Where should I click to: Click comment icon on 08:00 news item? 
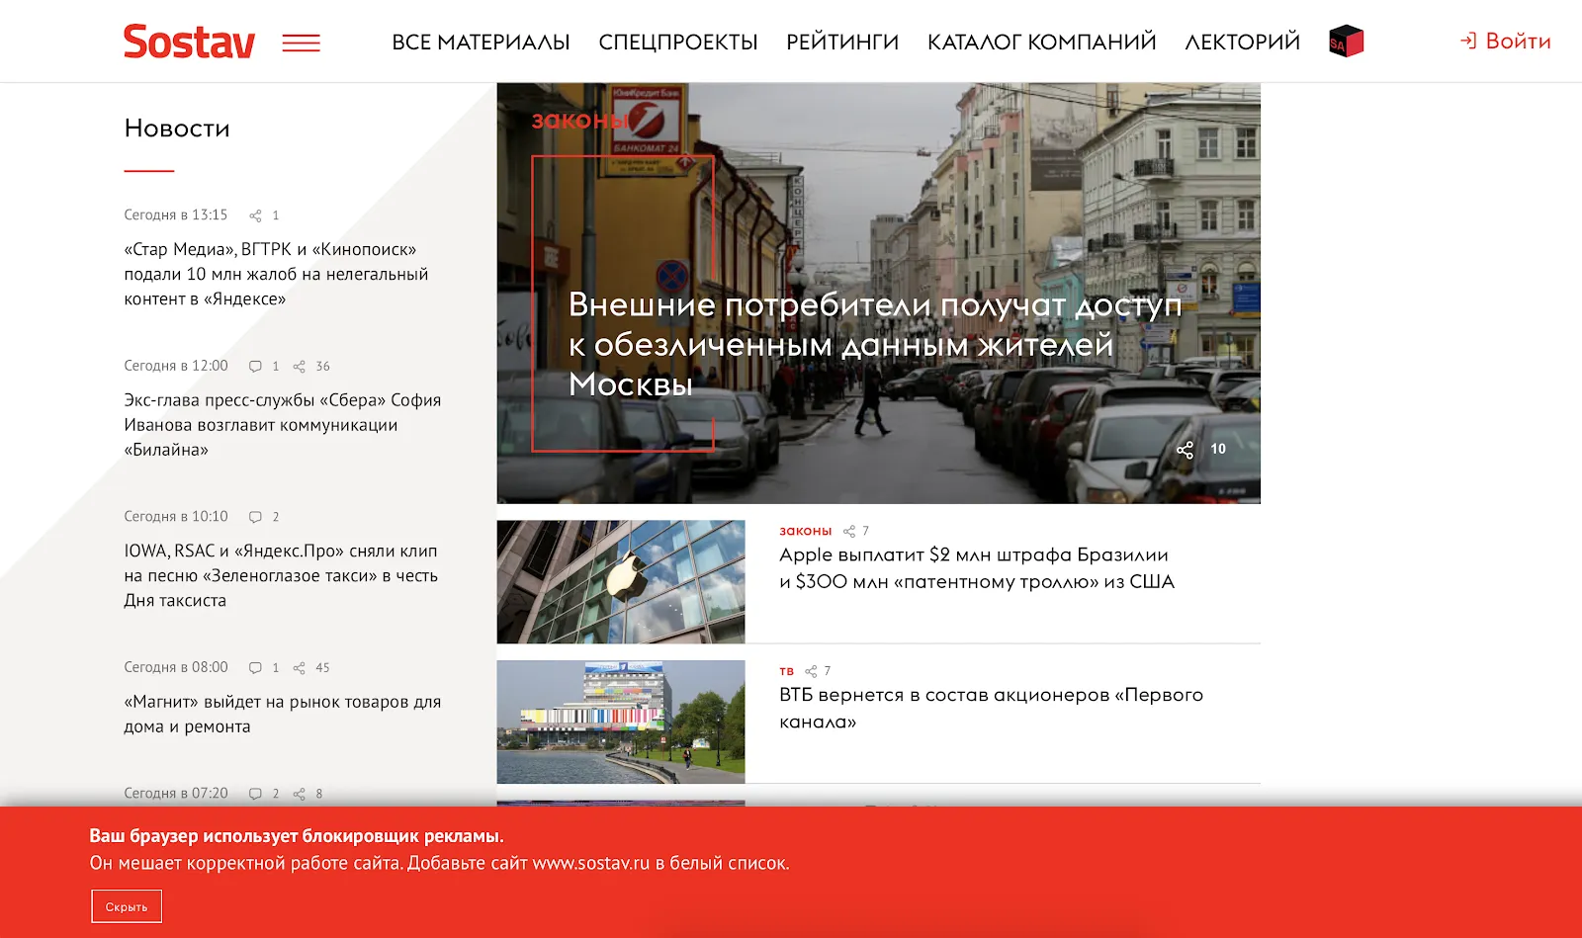[255, 668]
